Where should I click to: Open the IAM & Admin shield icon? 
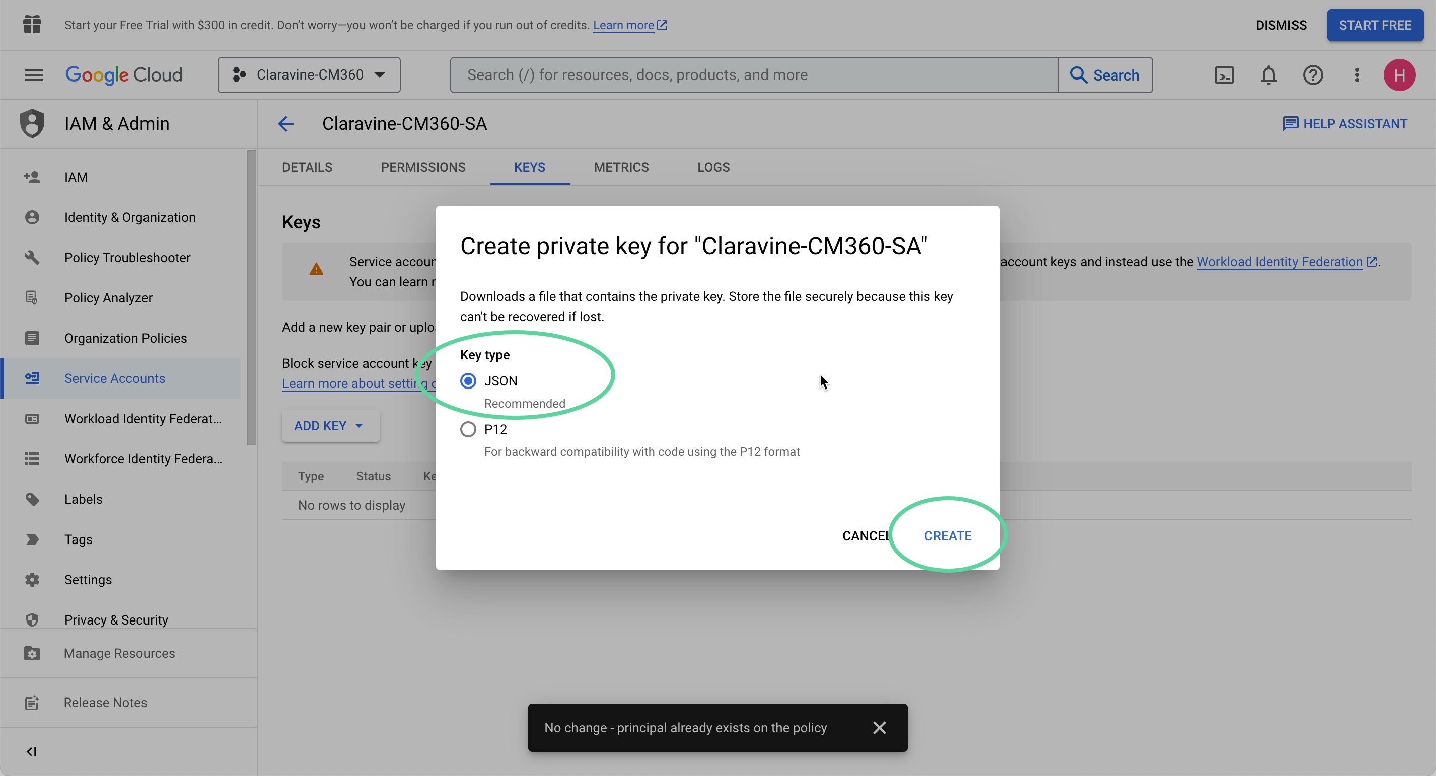(x=32, y=123)
